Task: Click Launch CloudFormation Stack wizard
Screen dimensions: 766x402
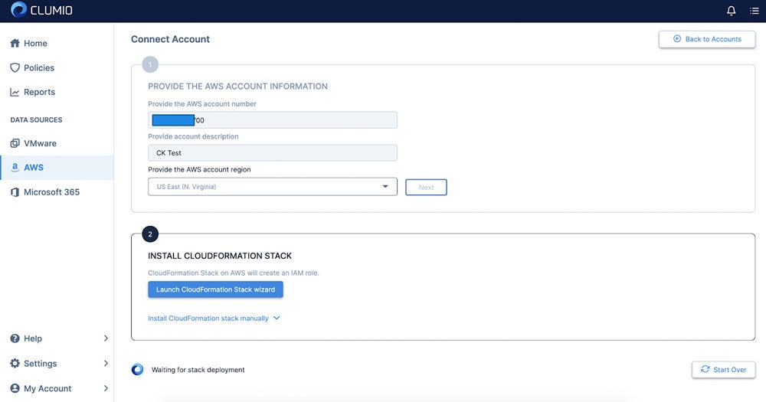Action: point(215,289)
